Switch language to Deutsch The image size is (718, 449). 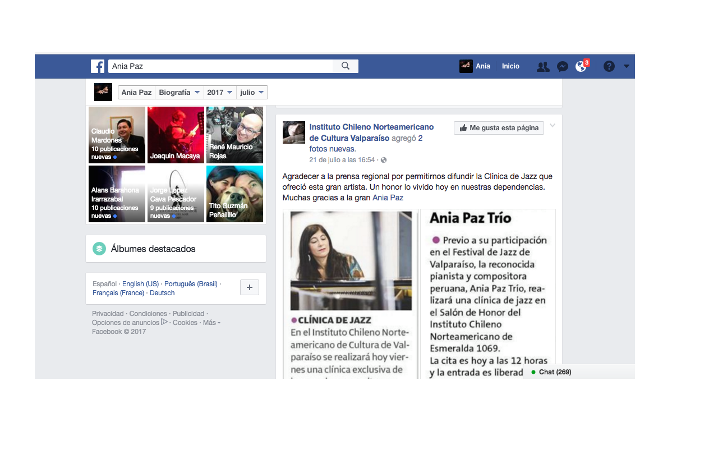tap(162, 293)
